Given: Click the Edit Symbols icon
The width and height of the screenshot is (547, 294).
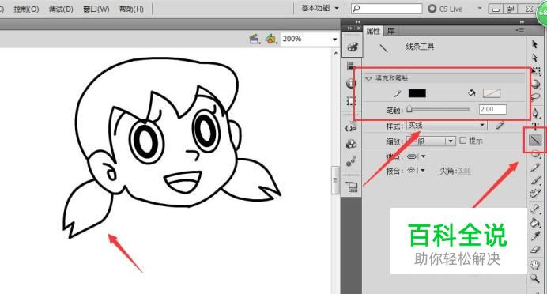Looking at the screenshot, I should tap(270, 39).
